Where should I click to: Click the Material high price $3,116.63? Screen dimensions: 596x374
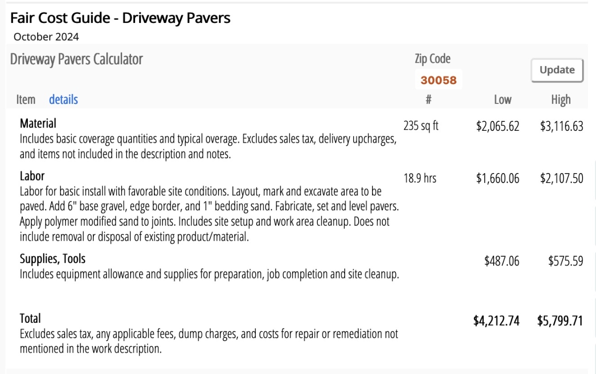click(x=561, y=126)
